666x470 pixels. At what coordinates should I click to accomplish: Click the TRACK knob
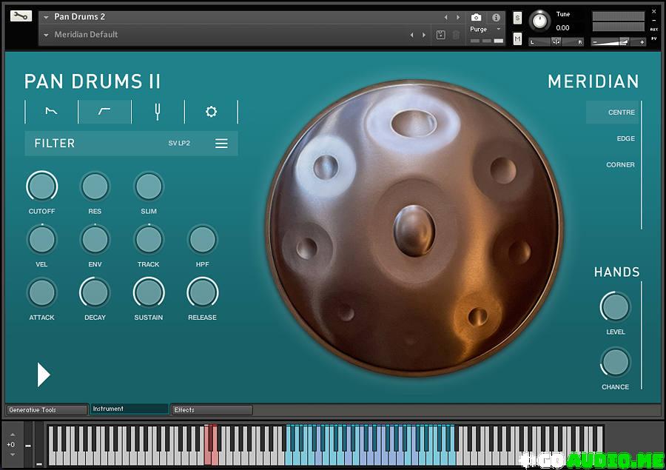click(x=149, y=240)
